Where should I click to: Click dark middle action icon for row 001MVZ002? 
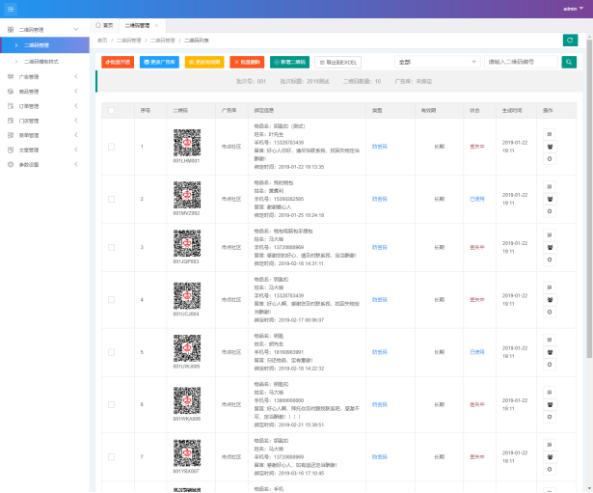click(x=550, y=199)
